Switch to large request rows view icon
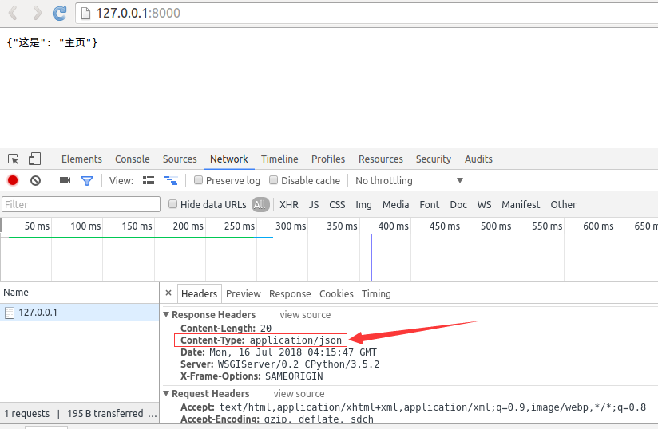 click(x=149, y=180)
